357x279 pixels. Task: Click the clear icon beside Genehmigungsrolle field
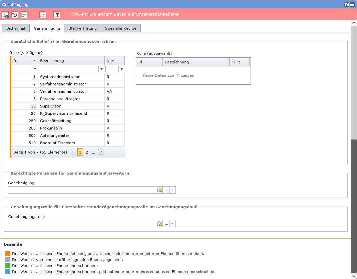pyautogui.click(x=160, y=224)
